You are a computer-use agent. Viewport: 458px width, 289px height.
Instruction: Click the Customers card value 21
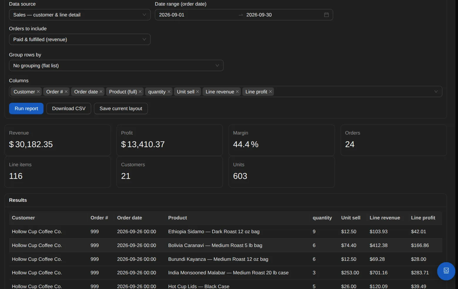tap(126, 176)
